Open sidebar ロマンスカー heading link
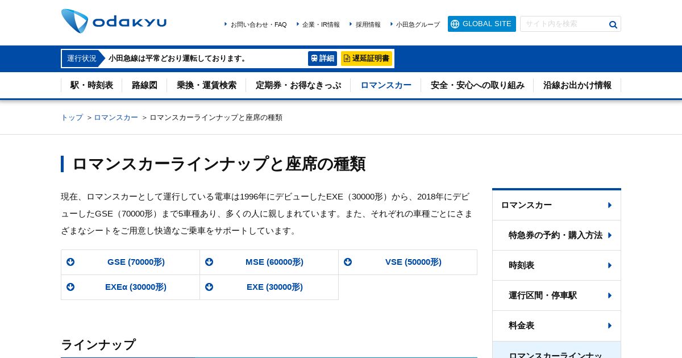The image size is (682, 358). coord(556,205)
